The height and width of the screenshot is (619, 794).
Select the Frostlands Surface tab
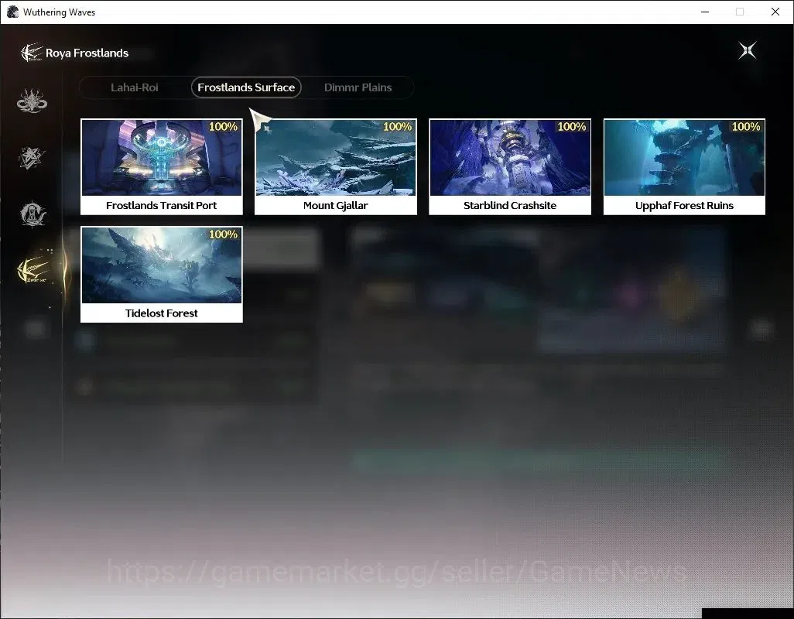coord(246,87)
